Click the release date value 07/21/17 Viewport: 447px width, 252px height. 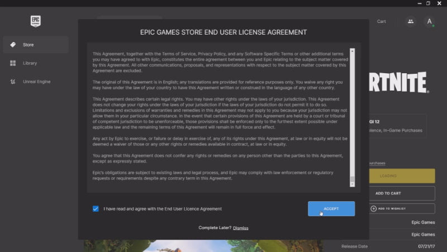point(426,246)
